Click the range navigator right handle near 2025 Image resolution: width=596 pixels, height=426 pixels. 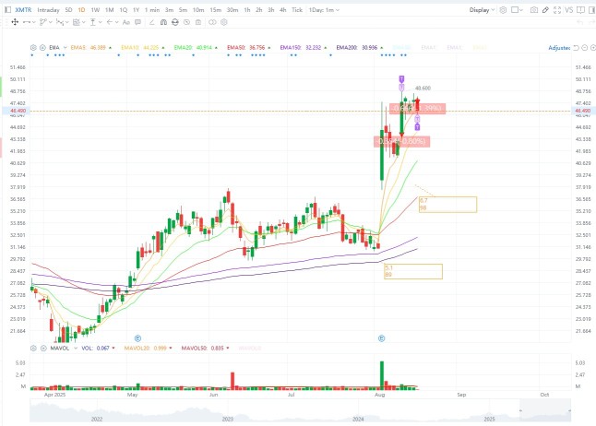(569, 410)
